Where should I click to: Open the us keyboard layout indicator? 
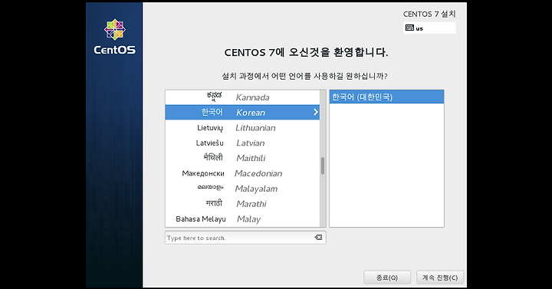429,28
